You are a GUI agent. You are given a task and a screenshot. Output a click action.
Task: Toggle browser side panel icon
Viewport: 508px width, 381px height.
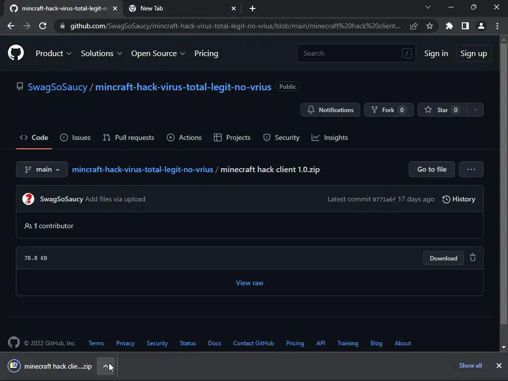[465, 26]
